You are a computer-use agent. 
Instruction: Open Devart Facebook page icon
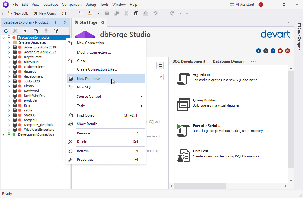(258, 51)
